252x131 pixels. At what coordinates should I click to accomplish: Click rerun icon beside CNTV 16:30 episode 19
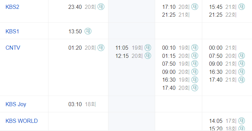click(195, 80)
